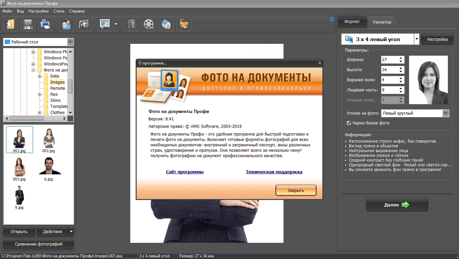Click the picture zoom preview icon
Screen dimensions: 459x259
point(105,24)
